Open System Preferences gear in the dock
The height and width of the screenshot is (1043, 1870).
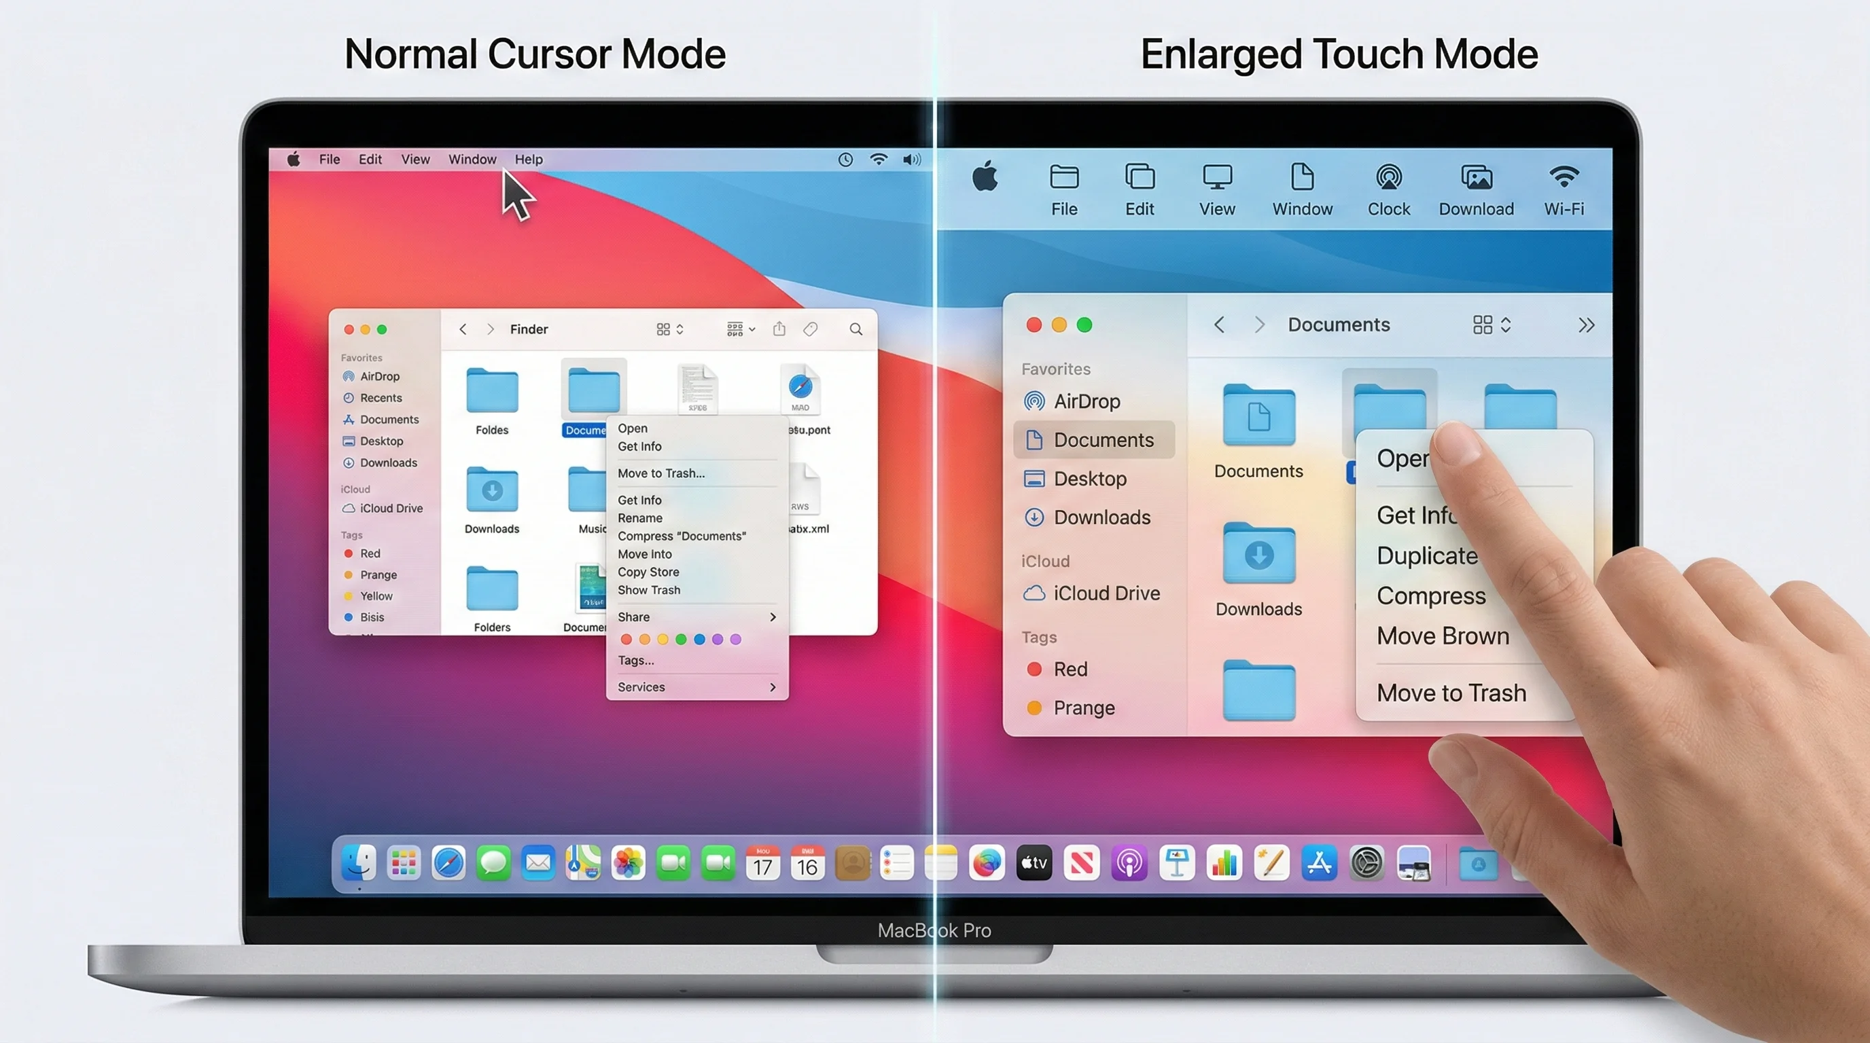click(1367, 863)
